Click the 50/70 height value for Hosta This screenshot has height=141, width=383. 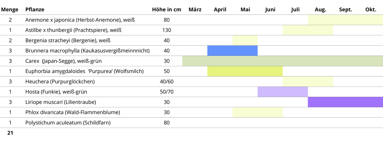(x=167, y=92)
